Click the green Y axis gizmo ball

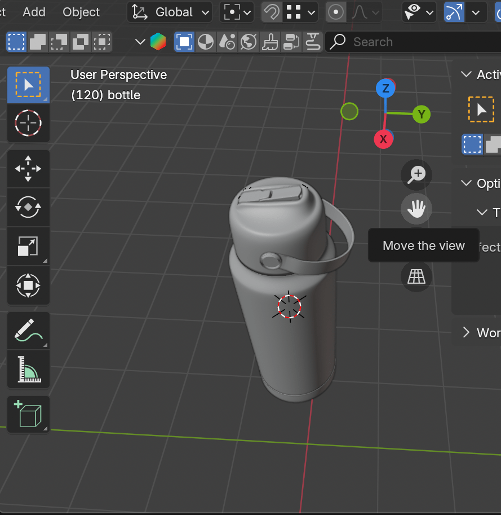421,115
